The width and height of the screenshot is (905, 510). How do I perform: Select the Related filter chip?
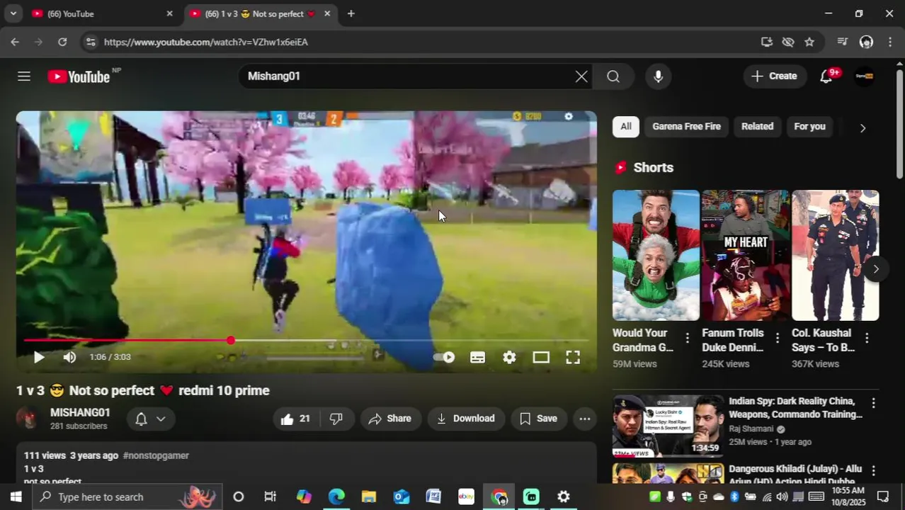click(757, 127)
